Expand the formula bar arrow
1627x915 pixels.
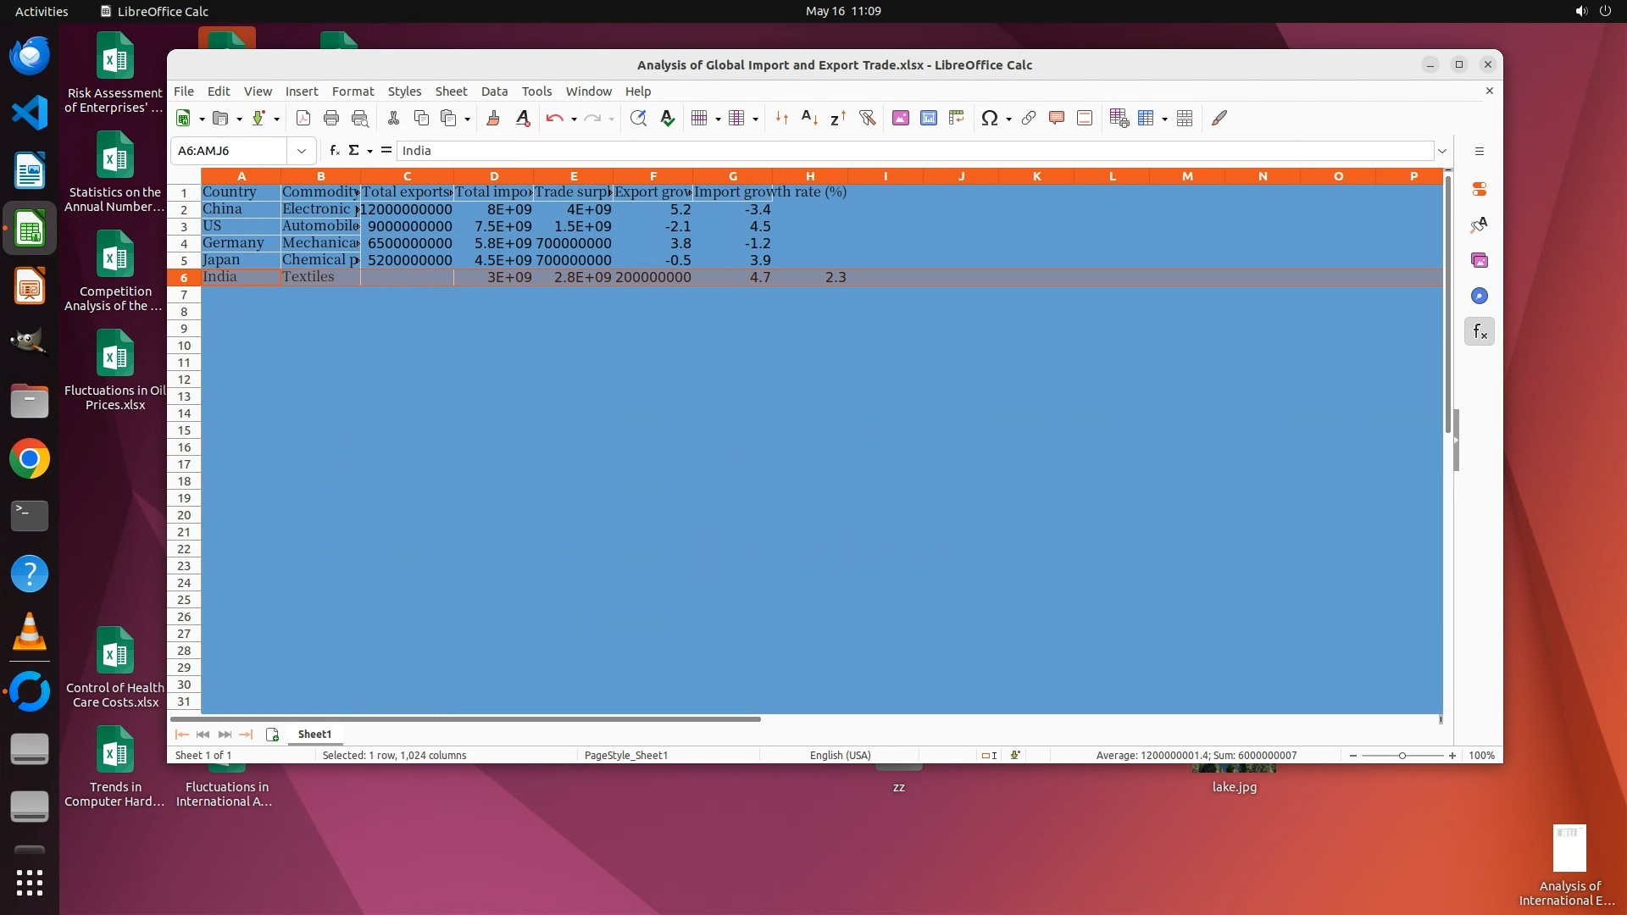click(1442, 151)
